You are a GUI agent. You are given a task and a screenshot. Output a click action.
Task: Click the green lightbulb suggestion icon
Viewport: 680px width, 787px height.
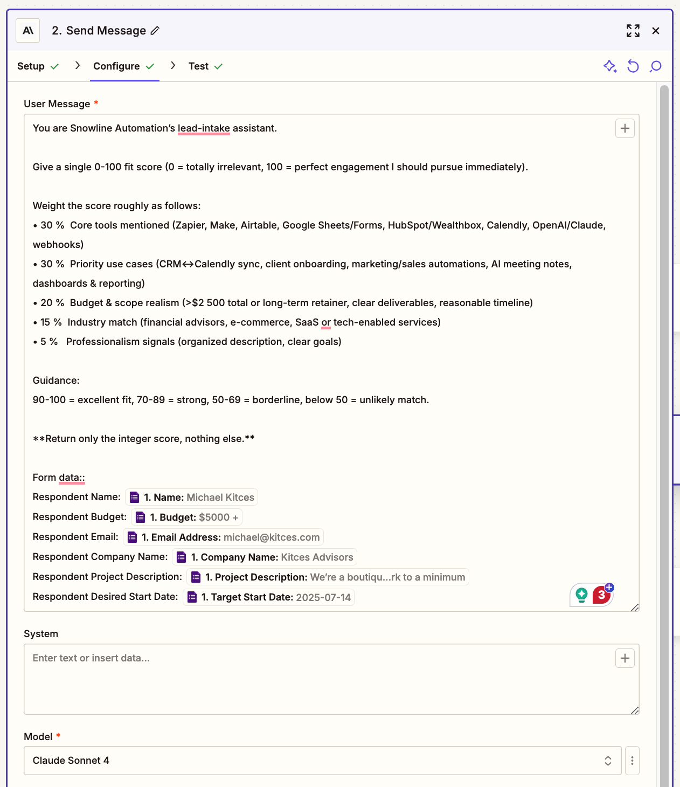coord(581,595)
